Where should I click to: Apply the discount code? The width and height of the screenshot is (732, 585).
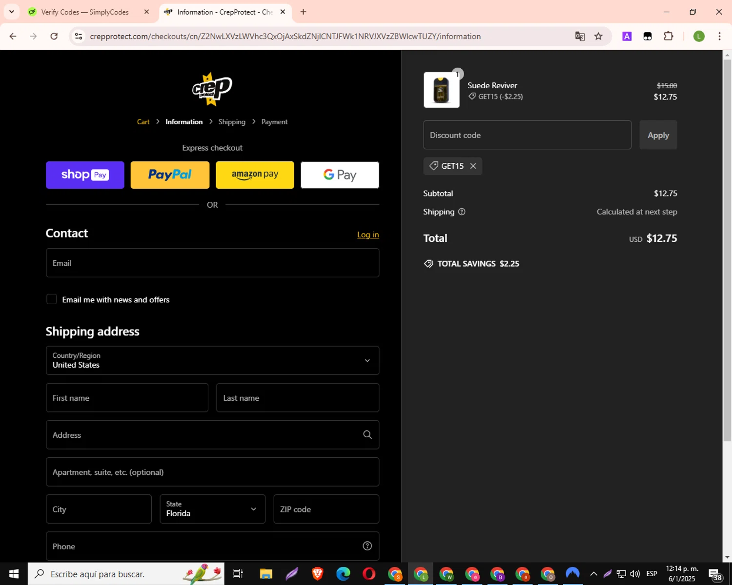[658, 135]
